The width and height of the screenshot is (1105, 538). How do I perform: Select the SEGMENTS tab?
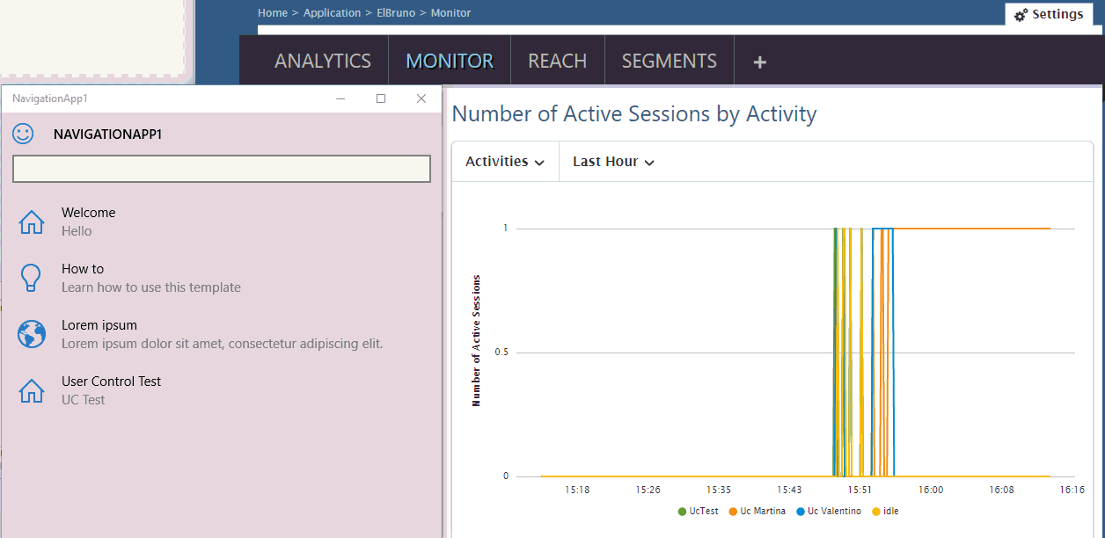[669, 62]
